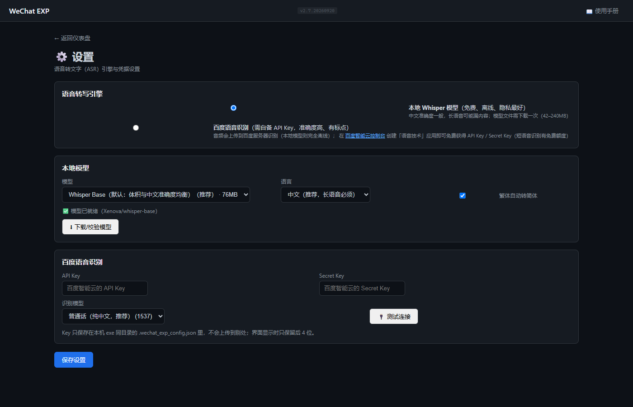Open the 百度智能云控制台 hyperlink
This screenshot has width=633, height=407.
[x=365, y=136]
